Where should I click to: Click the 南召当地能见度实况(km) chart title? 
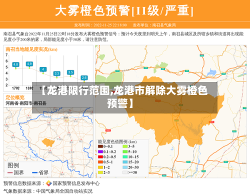[x=31, y=49]
